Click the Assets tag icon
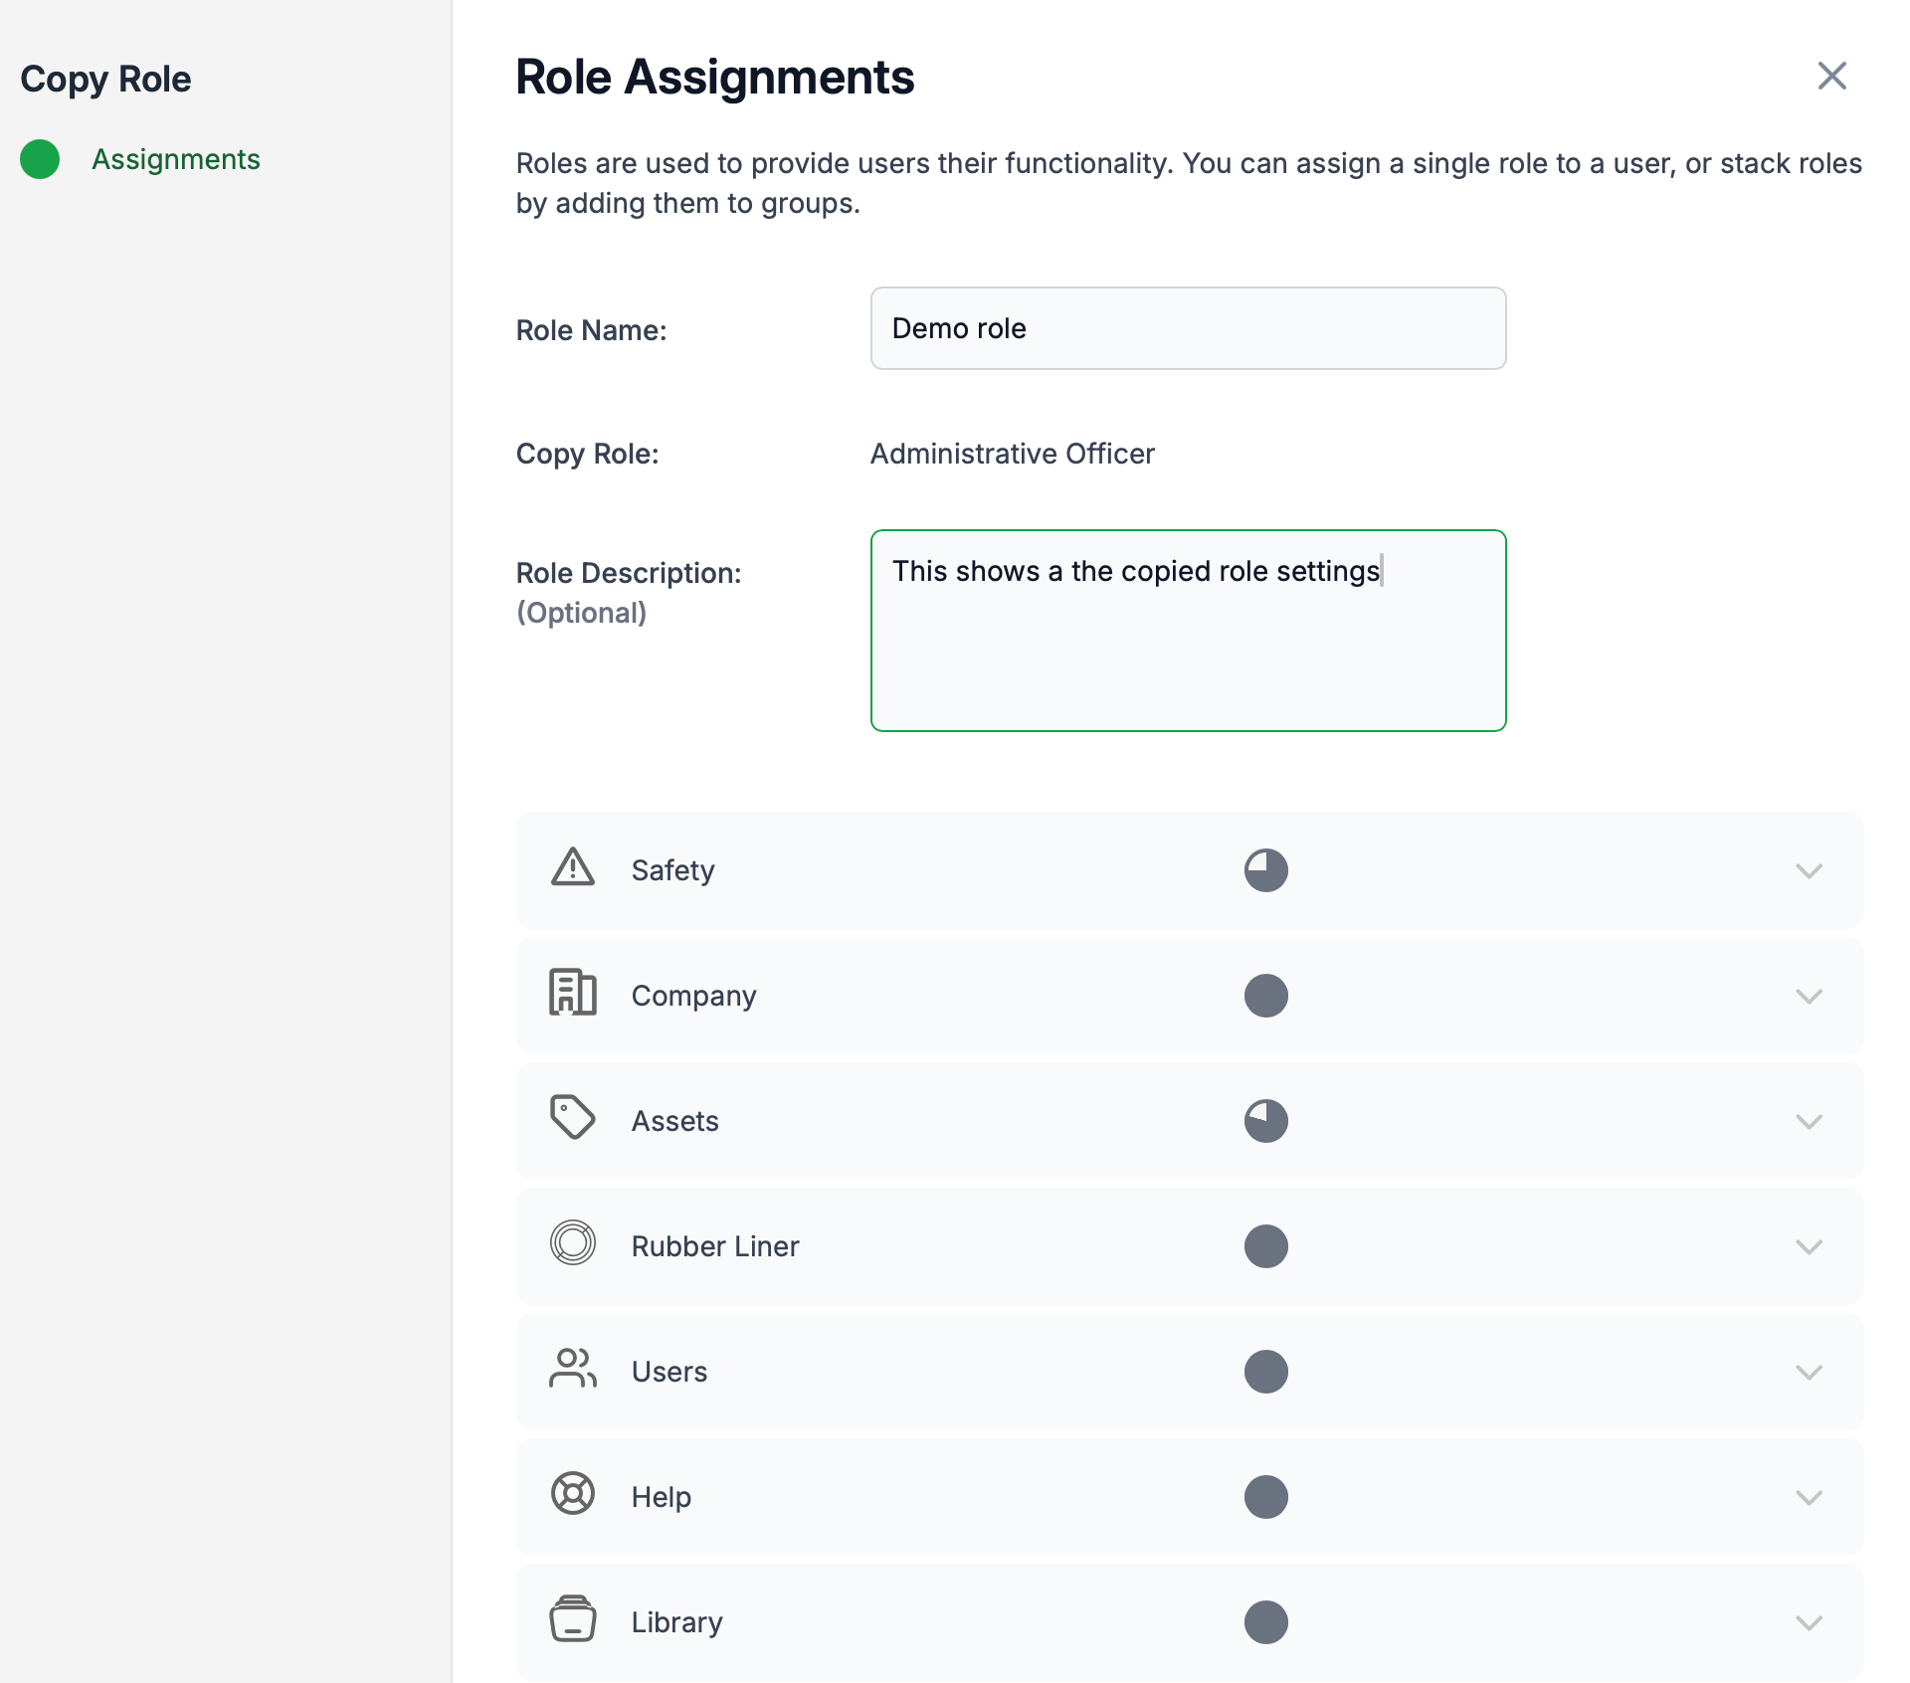 tap(572, 1118)
